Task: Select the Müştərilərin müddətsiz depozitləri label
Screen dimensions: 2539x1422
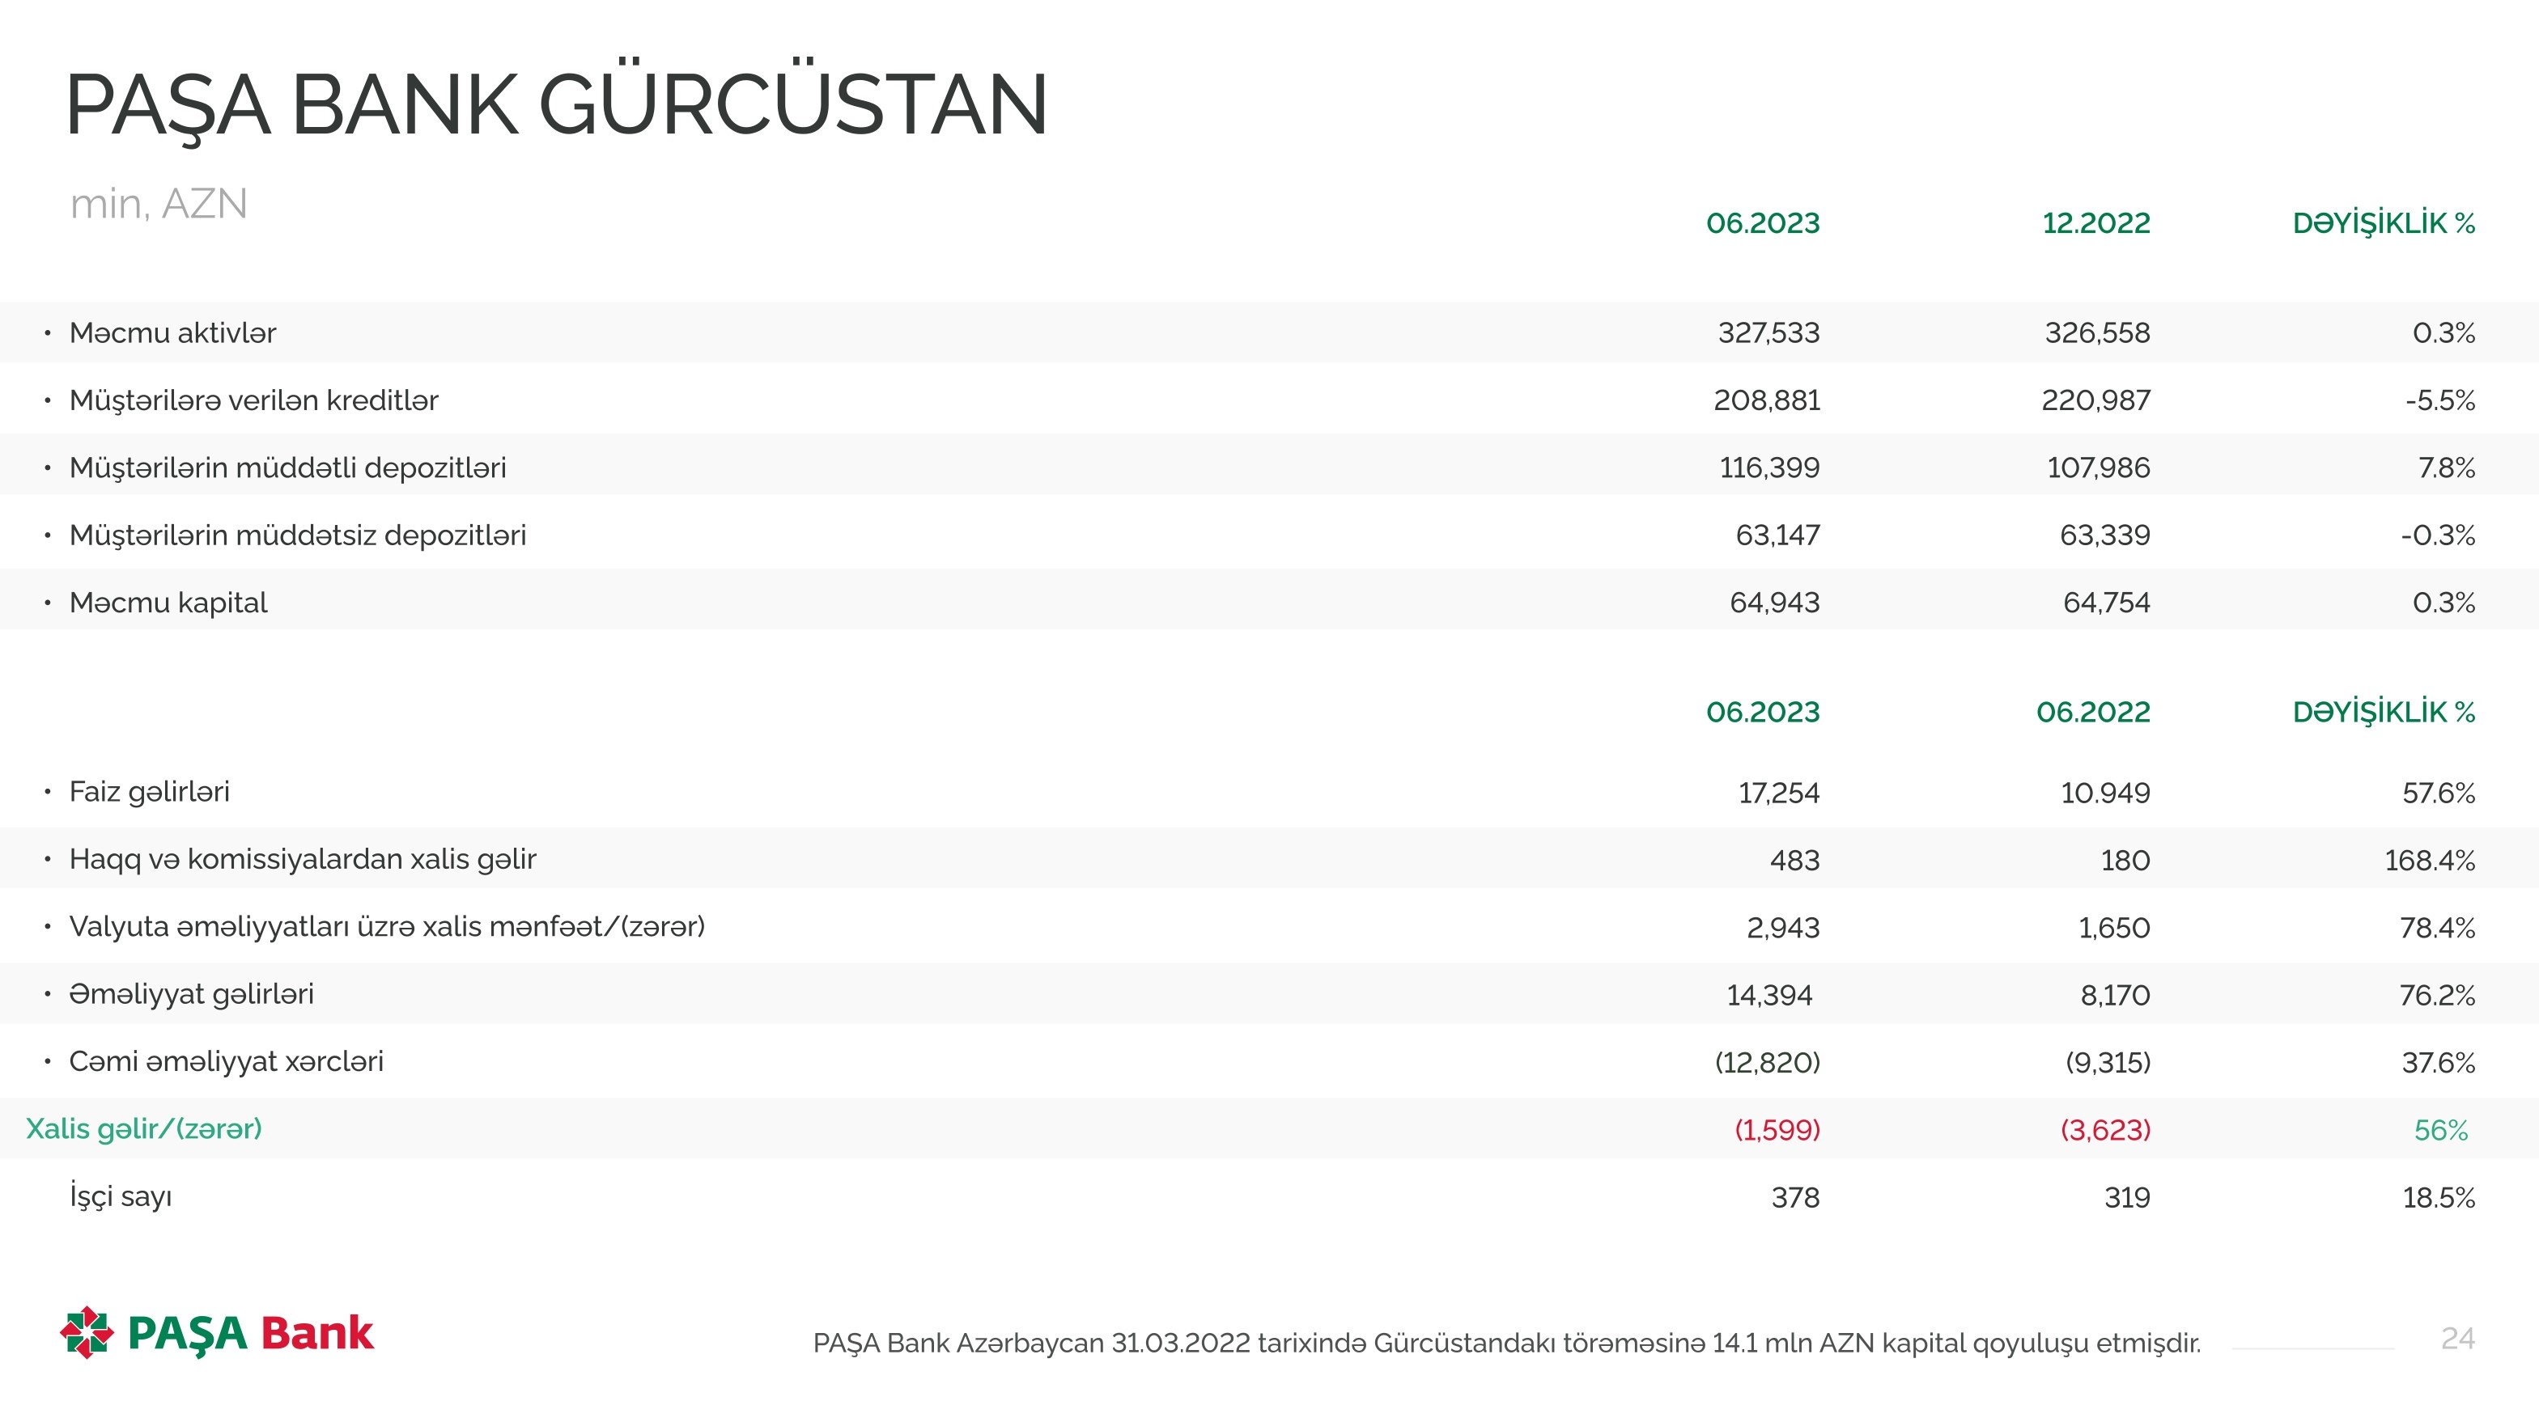Action: tap(298, 535)
